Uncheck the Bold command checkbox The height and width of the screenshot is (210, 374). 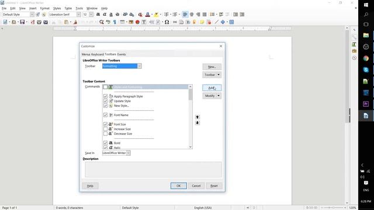[x=105, y=143]
